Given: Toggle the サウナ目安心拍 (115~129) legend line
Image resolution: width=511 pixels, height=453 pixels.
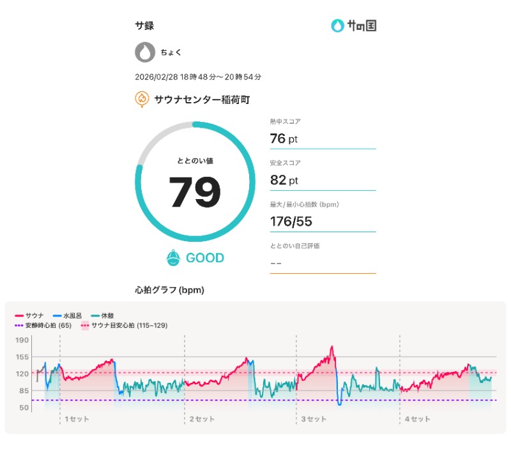Looking at the screenshot, I should coord(125,325).
